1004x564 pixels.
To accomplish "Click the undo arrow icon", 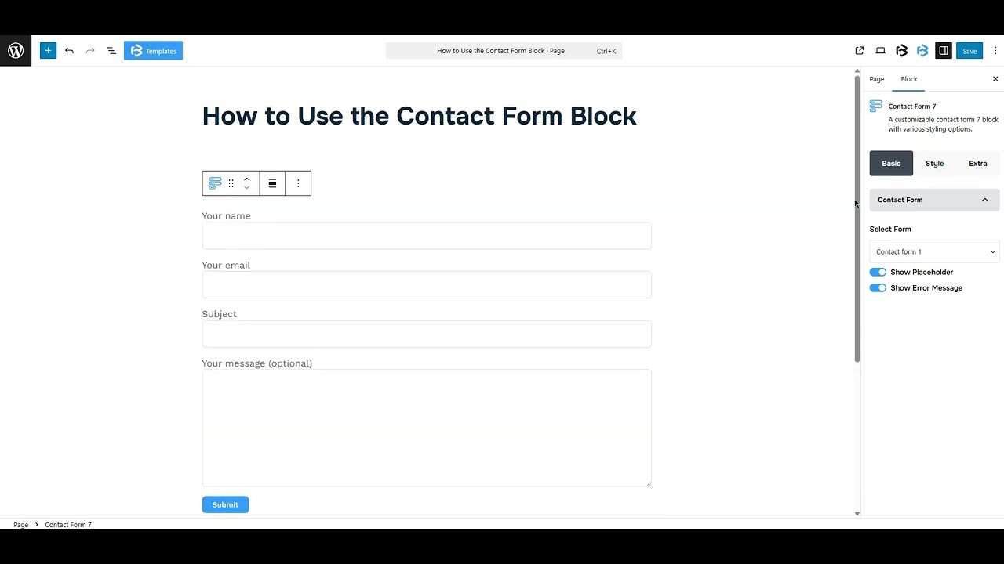I will (69, 50).
